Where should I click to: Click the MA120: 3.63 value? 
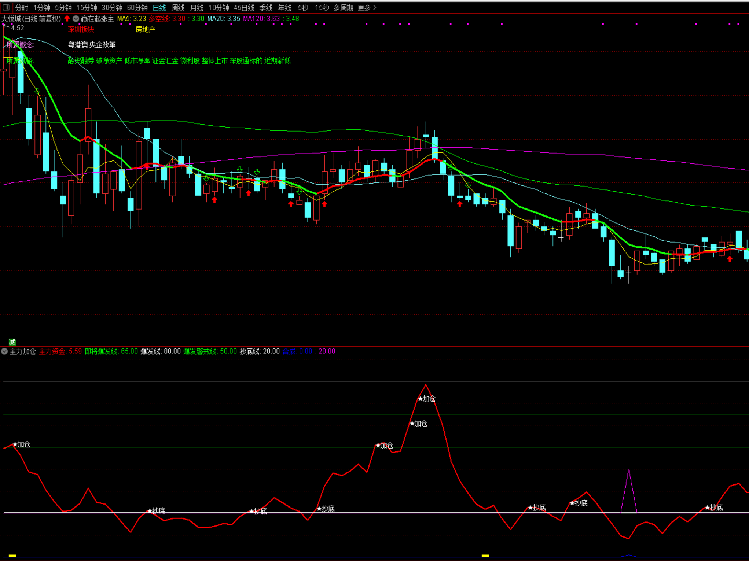tap(261, 19)
